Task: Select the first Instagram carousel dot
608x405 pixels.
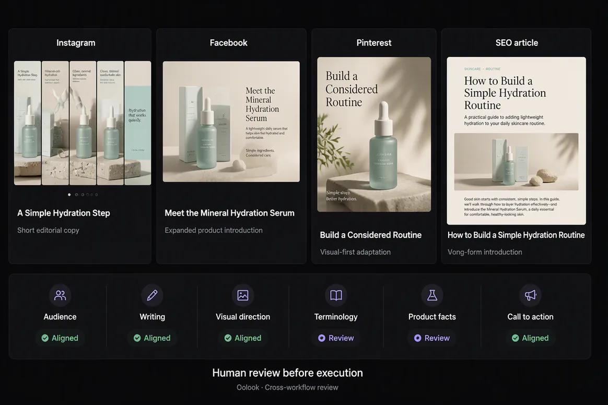Action: [69, 195]
